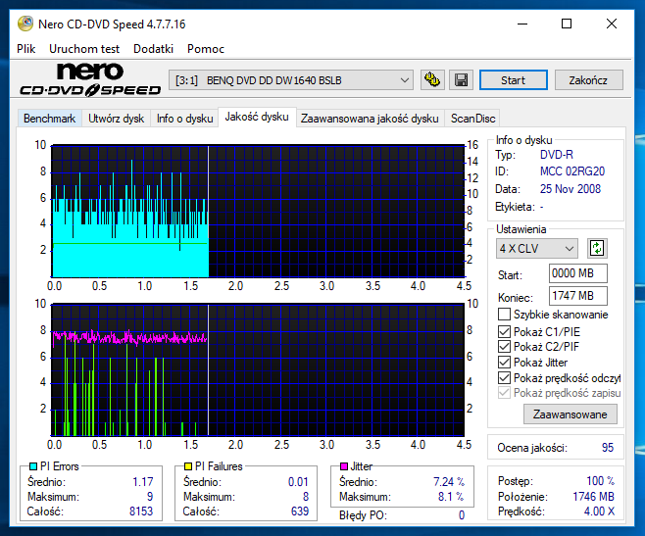Click Prędkość value 4.00 X
This screenshot has width=645, height=536.
(x=599, y=512)
